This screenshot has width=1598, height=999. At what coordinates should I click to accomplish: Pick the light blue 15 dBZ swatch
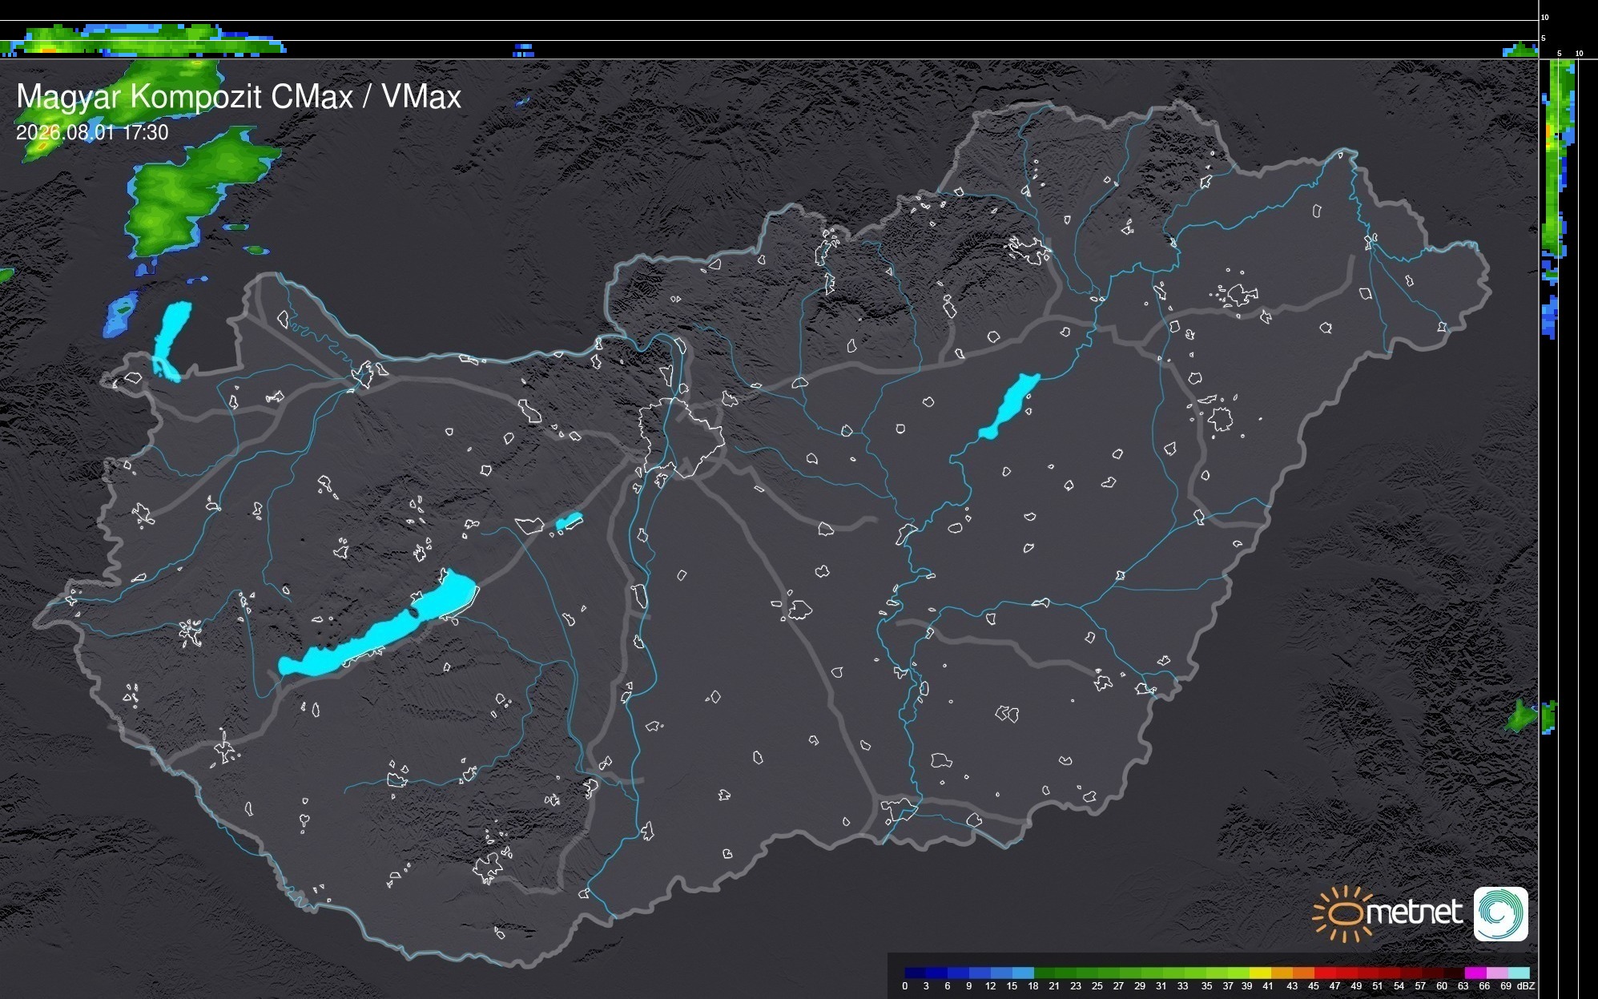[x=1024, y=973]
